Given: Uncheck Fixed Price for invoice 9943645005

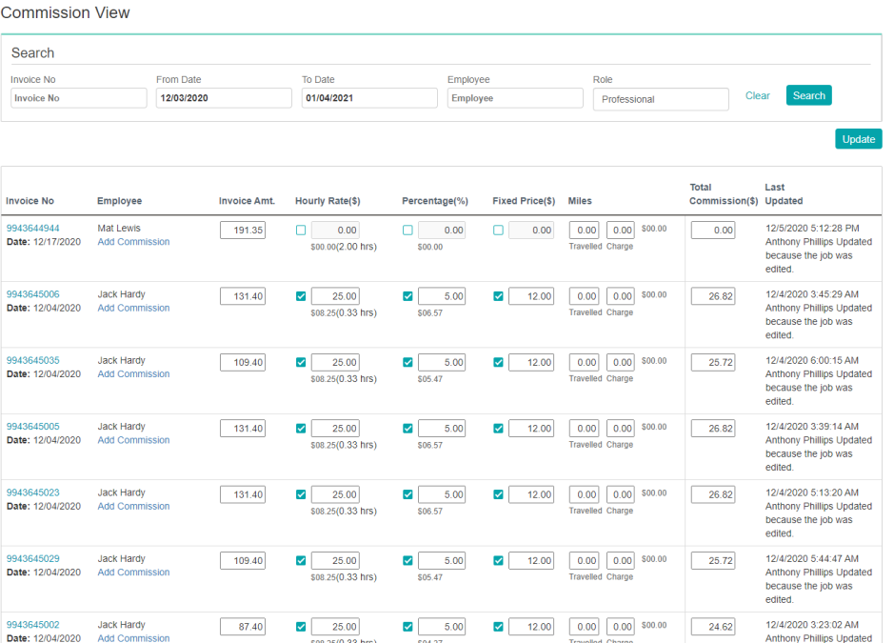Looking at the screenshot, I should click(498, 429).
